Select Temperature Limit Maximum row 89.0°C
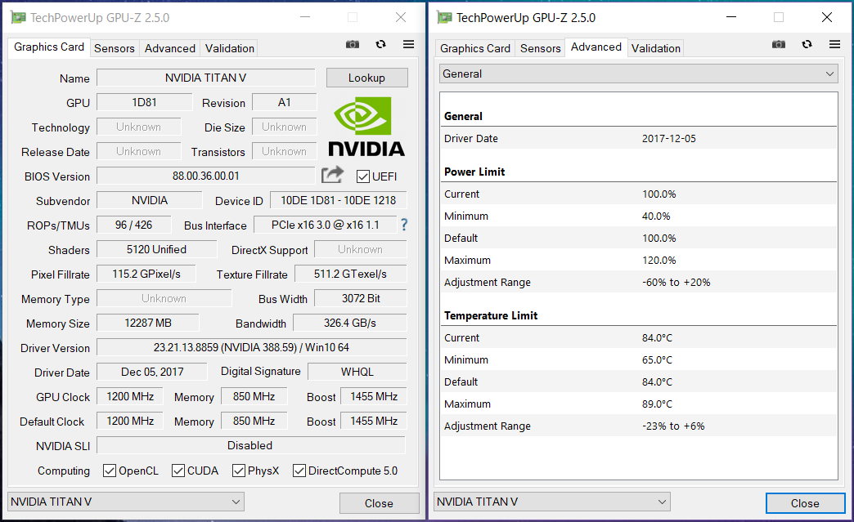 pyautogui.click(x=638, y=404)
